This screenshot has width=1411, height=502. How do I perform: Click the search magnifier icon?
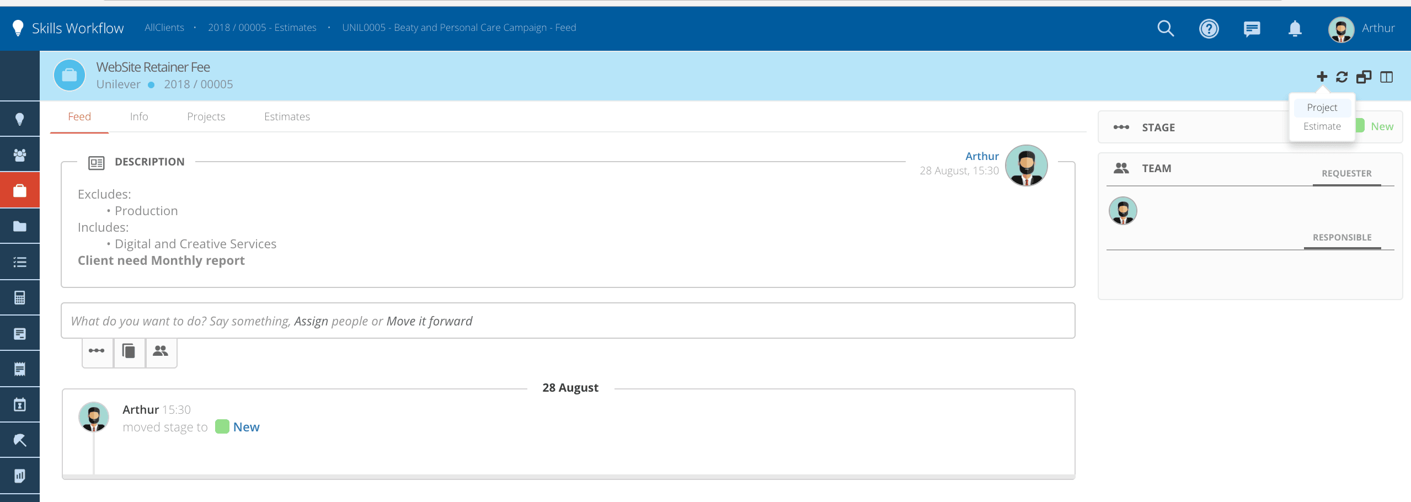(x=1165, y=28)
